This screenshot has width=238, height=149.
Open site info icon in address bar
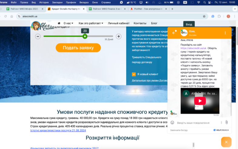[x=19, y=16]
